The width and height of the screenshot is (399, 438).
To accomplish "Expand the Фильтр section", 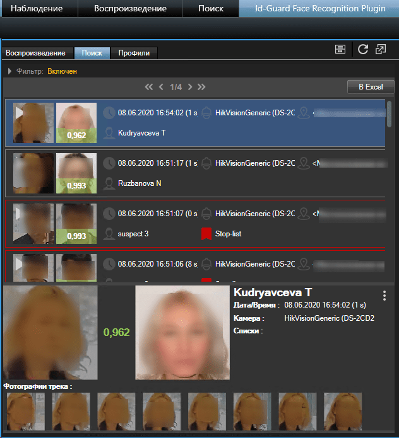I will [10, 72].
